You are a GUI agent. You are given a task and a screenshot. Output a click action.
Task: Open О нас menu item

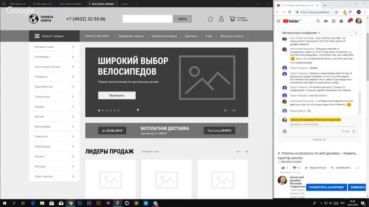coord(209,36)
